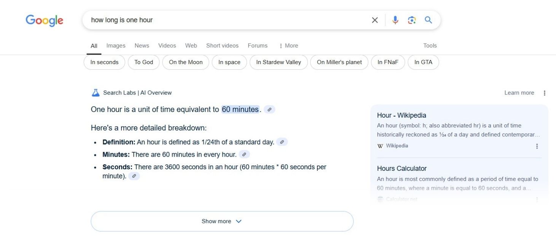Click the link icon beside the Definition bullet
The height and width of the screenshot is (236, 556).
[282, 142]
